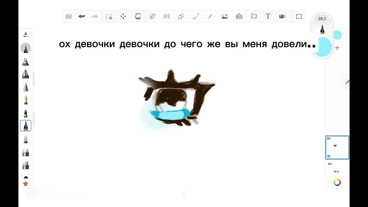Open the color wheel editor

337,182
